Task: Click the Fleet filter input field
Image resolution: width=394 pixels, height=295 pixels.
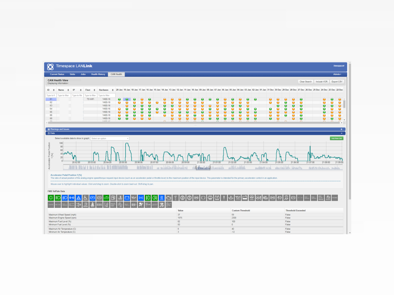Action: (90, 95)
